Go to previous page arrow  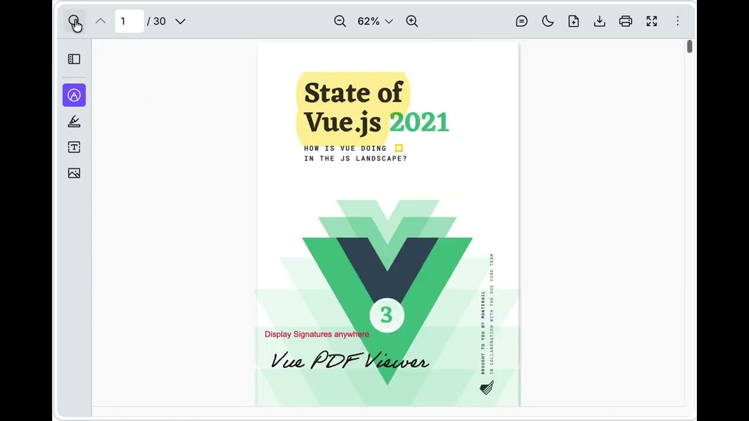(101, 21)
